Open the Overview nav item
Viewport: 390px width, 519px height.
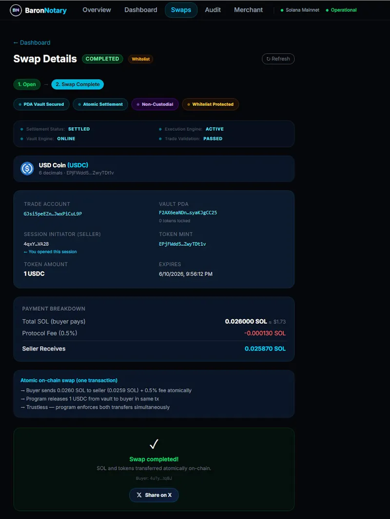pyautogui.click(x=97, y=10)
